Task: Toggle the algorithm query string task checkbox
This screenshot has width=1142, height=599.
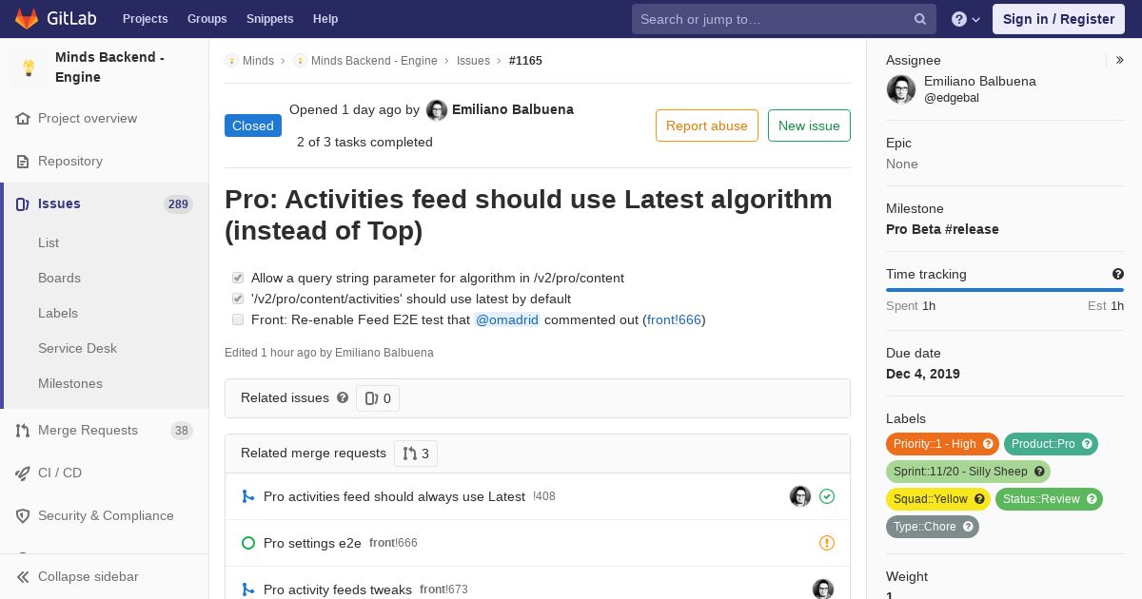Action: (x=238, y=278)
